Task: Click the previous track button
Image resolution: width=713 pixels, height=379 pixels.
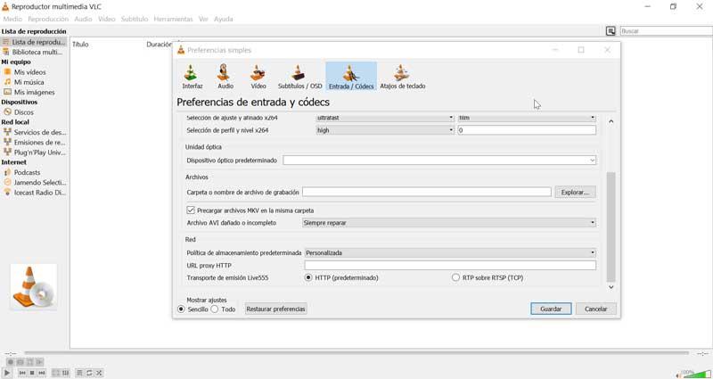Action: pos(21,373)
